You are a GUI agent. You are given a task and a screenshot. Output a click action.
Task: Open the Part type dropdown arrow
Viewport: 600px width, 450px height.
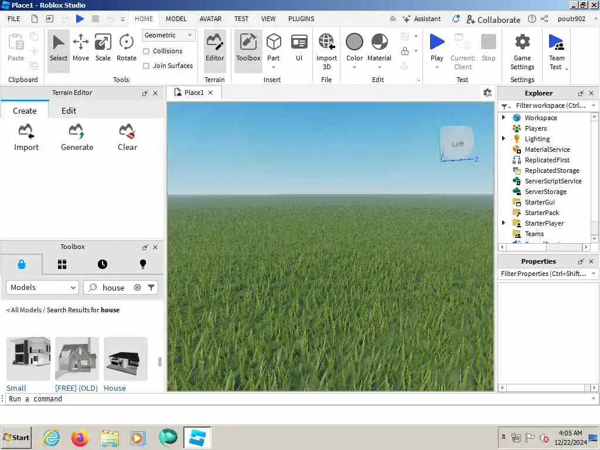coord(274,67)
